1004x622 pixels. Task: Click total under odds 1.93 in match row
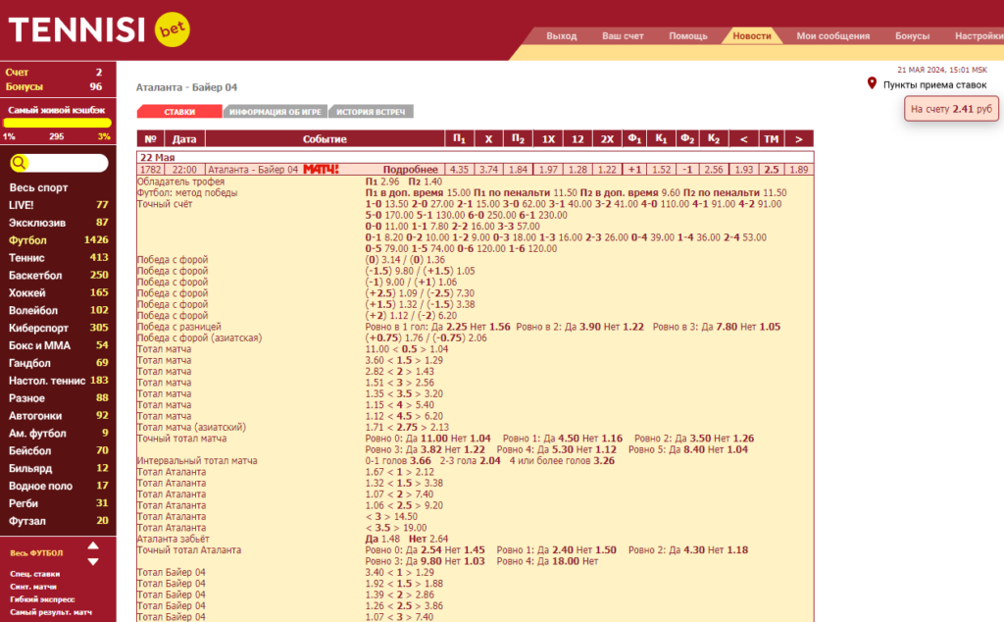pos(743,169)
